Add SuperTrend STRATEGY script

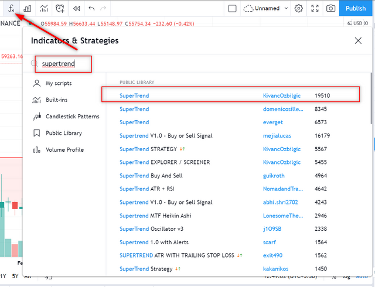point(230,149)
